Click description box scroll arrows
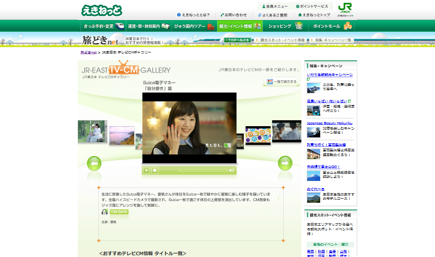 [278, 199]
